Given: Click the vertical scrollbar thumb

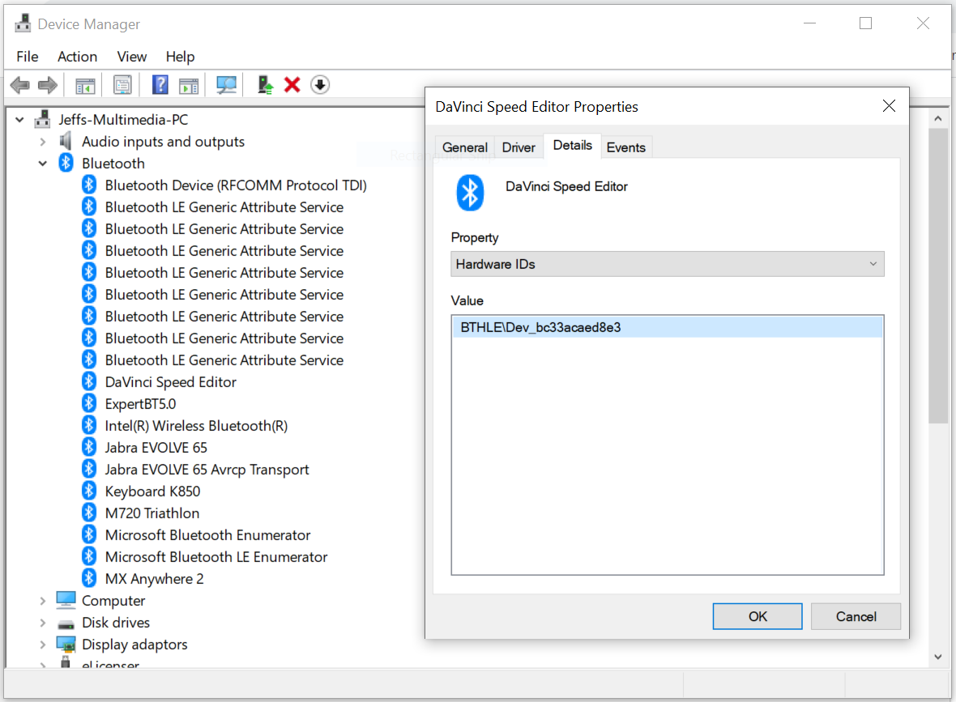Looking at the screenshot, I should pyautogui.click(x=937, y=275).
